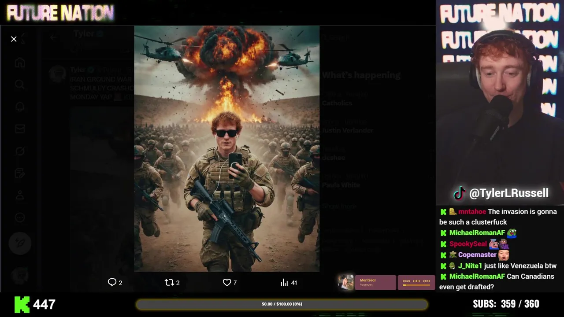Open the Justin Verlander trending topic
564x317 pixels.
point(348,130)
